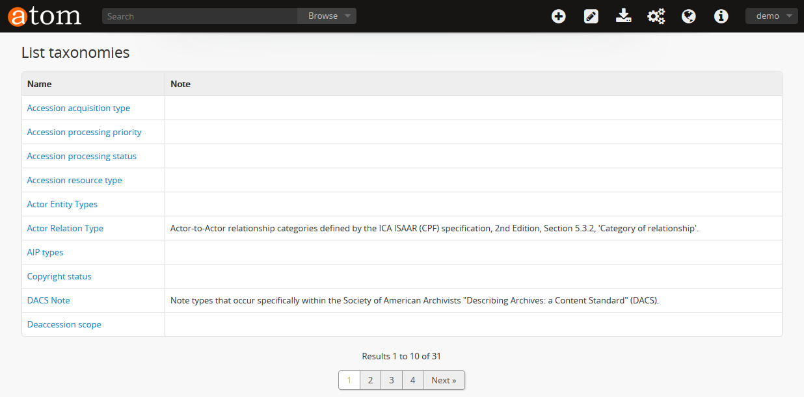Viewport: 804px width, 397px height.
Task: Open the AIP types taxonomy
Action: [45, 253]
